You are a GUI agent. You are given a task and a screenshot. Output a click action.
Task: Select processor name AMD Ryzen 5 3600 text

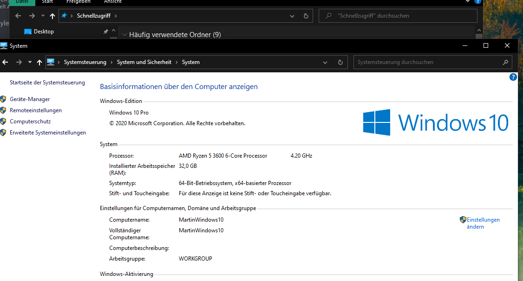point(223,156)
